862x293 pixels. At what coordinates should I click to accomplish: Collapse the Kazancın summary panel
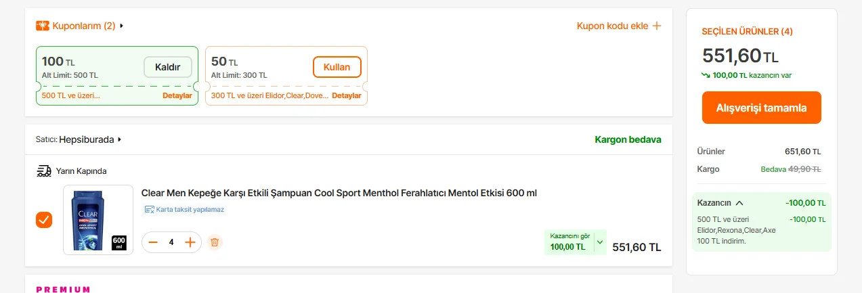pos(739,202)
